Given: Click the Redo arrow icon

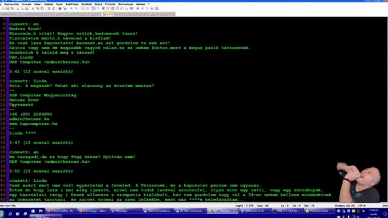Looking at the screenshot, I should point(53,8).
